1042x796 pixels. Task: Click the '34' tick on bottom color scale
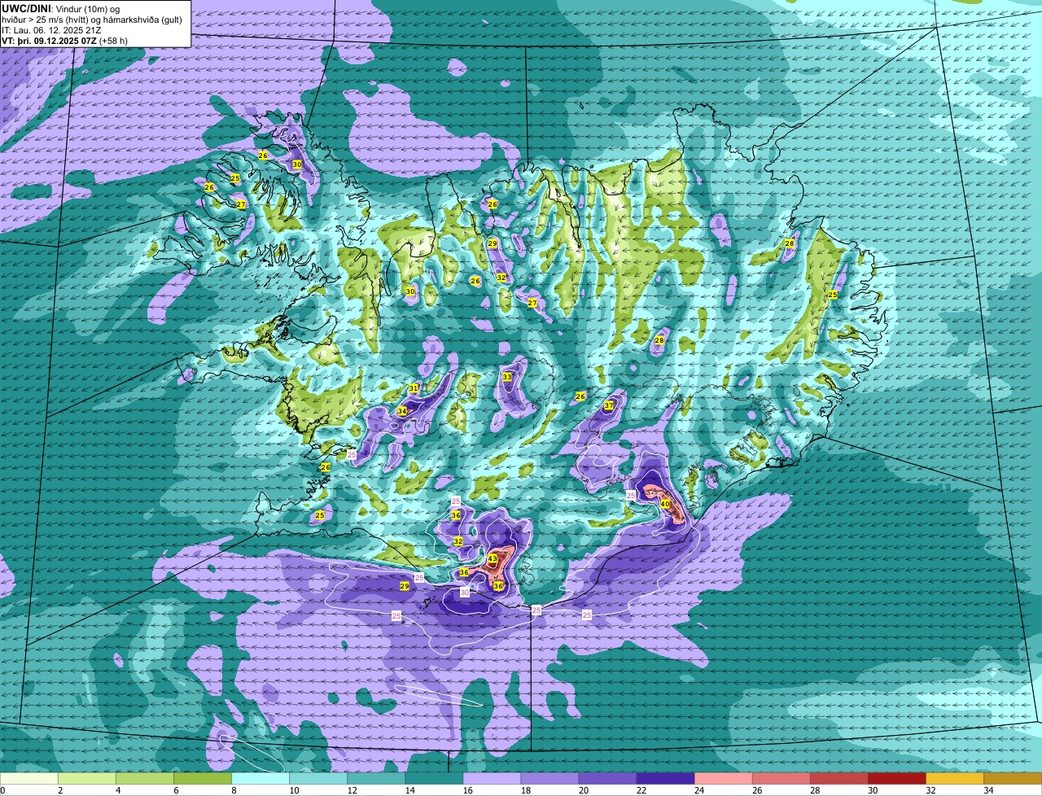[987, 790]
